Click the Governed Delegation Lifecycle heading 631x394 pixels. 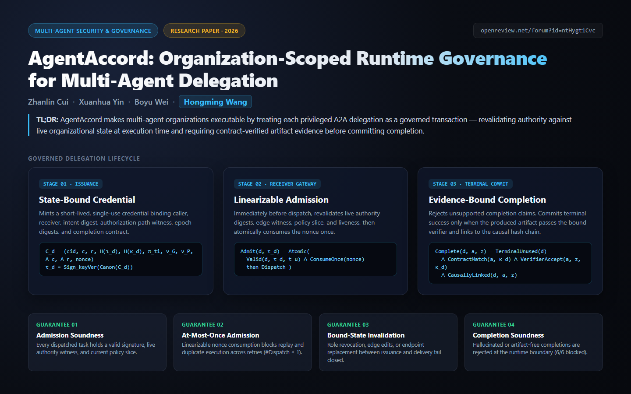tap(84, 158)
